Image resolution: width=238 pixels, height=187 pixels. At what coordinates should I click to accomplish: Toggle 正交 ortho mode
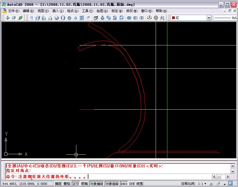pyautogui.click(x=76, y=184)
